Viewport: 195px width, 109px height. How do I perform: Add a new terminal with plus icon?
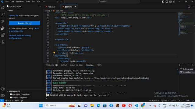tap(179, 65)
